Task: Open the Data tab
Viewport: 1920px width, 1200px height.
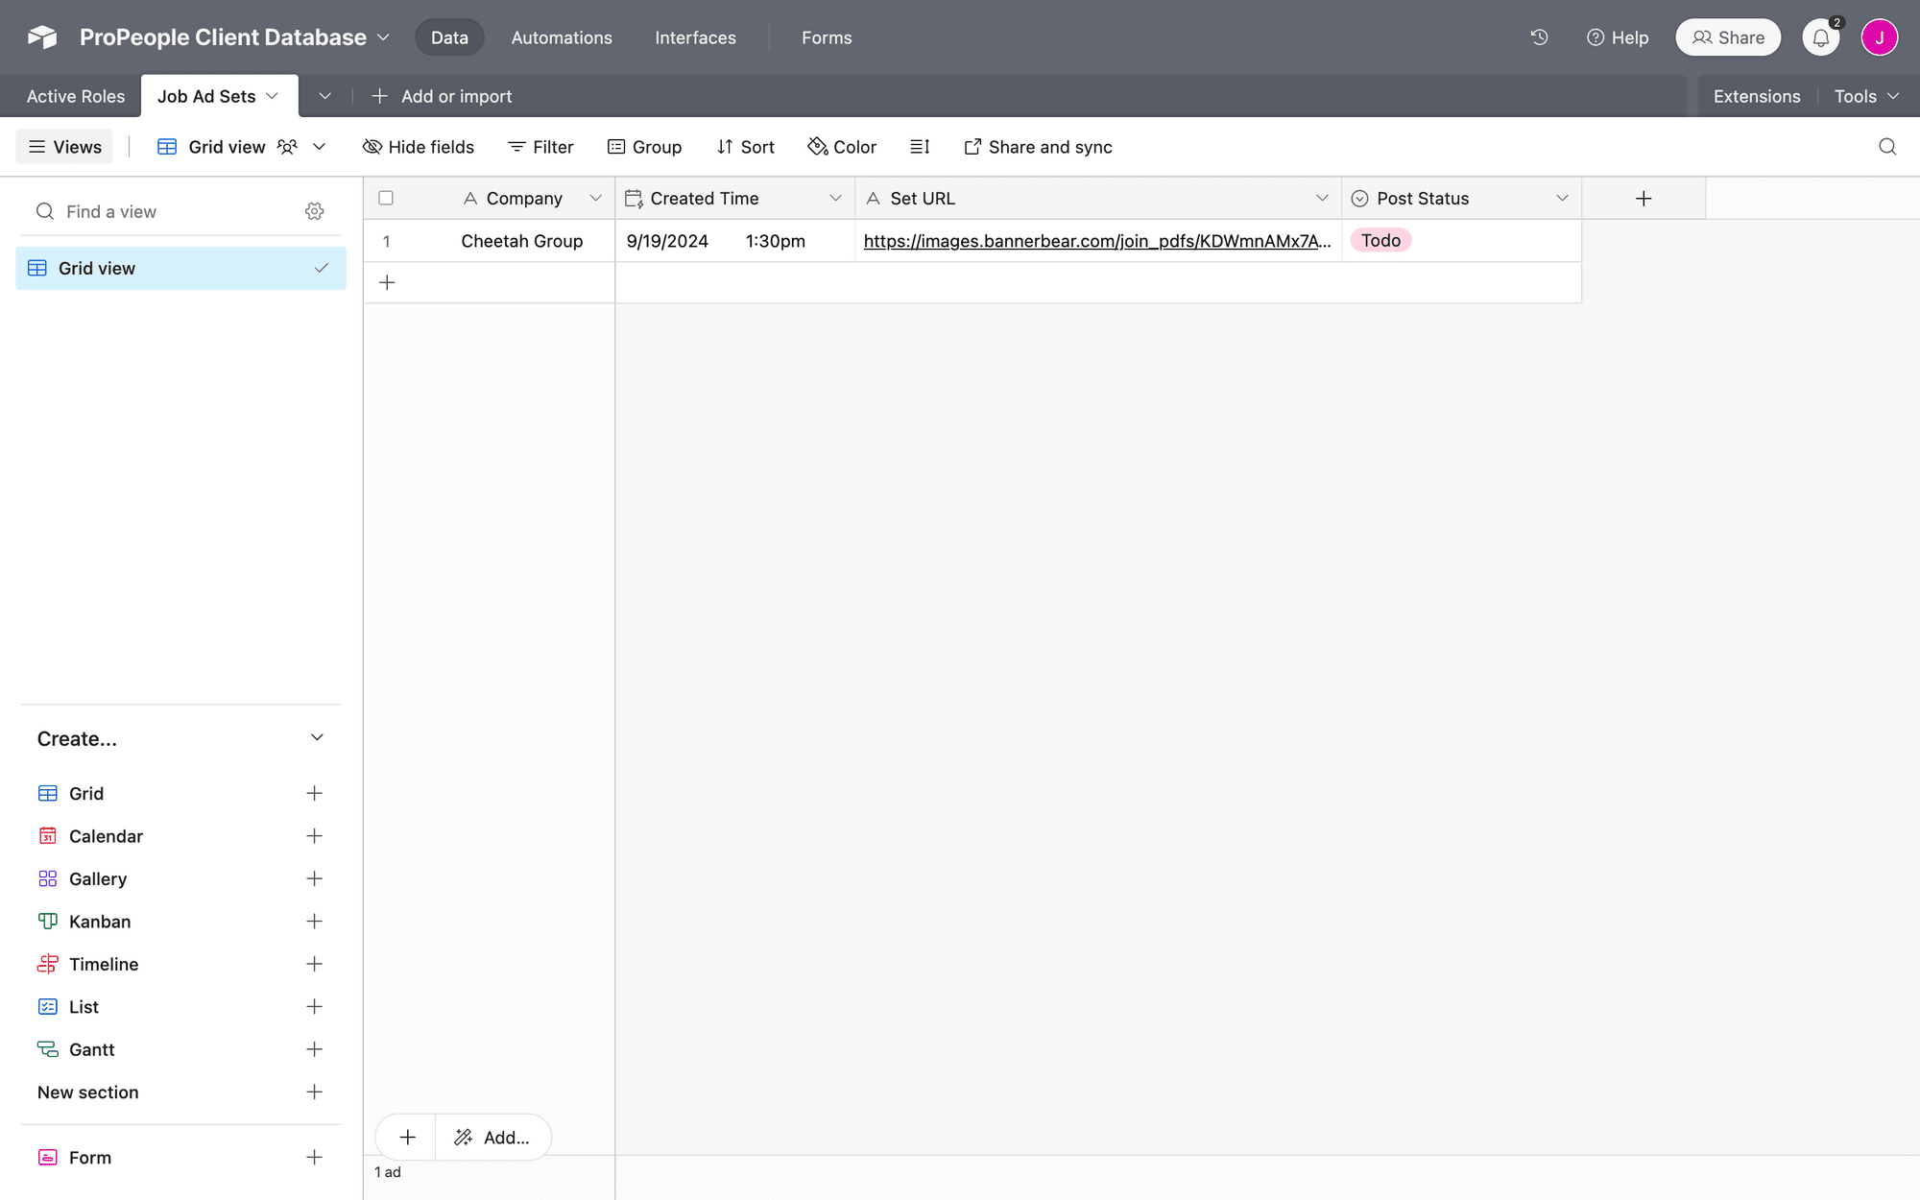Action: [x=448, y=36]
